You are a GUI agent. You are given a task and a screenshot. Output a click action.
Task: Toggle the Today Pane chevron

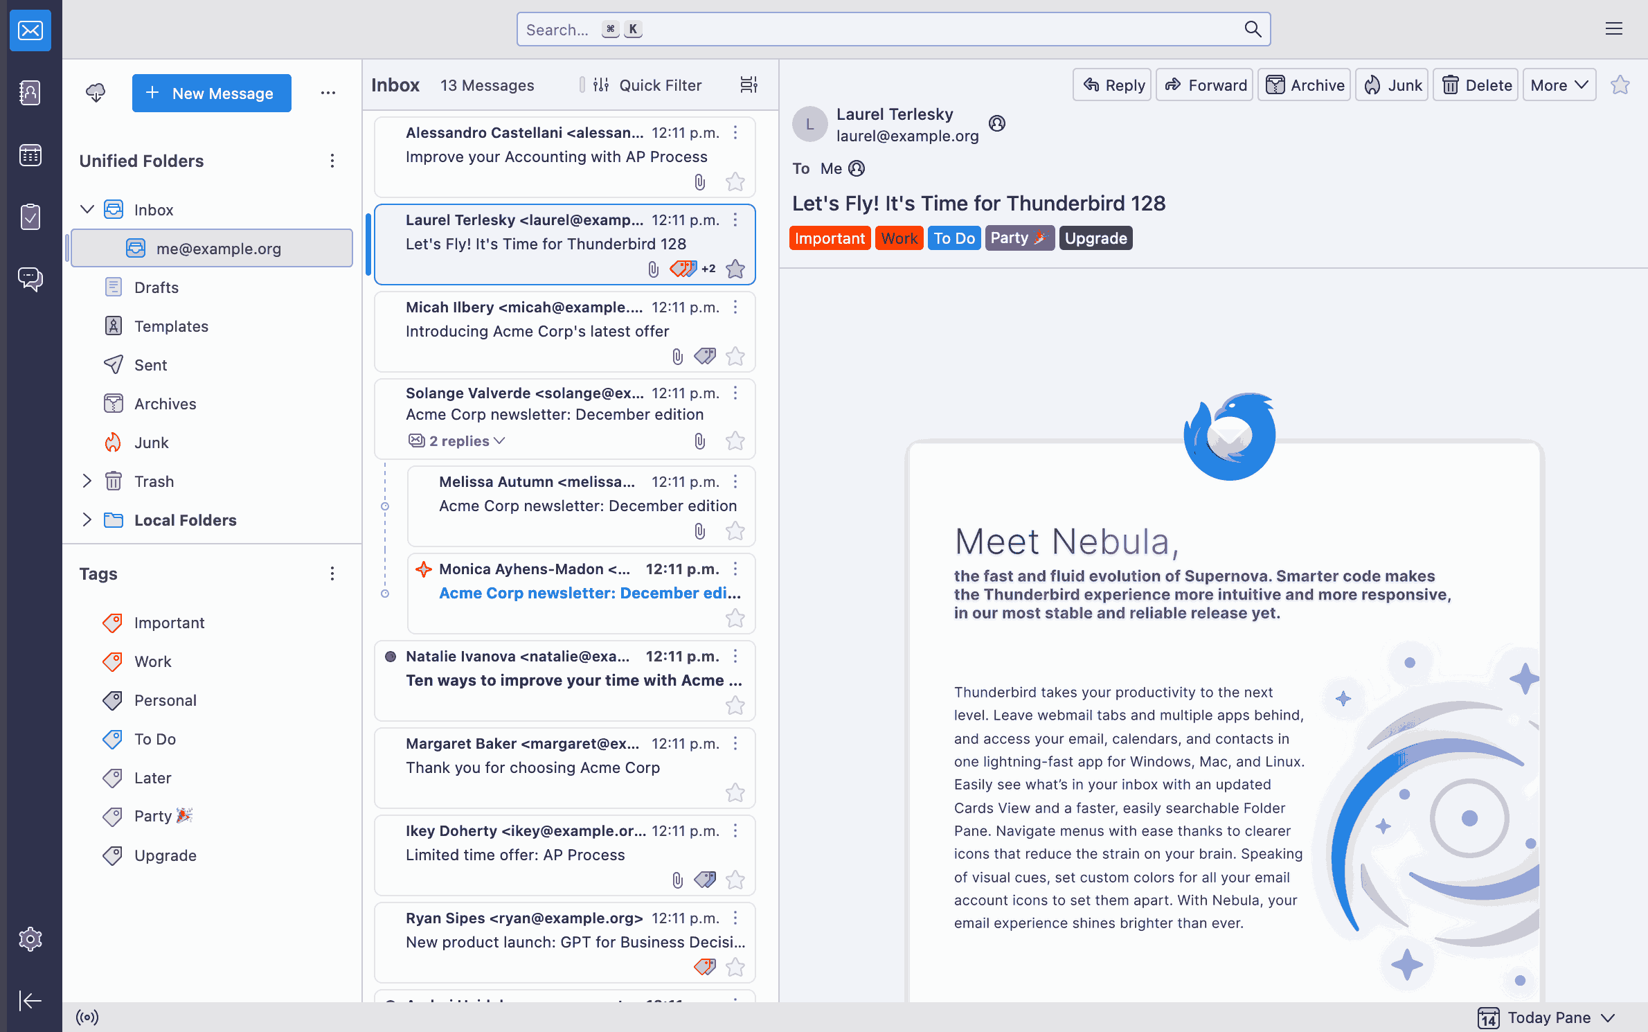1609,1017
